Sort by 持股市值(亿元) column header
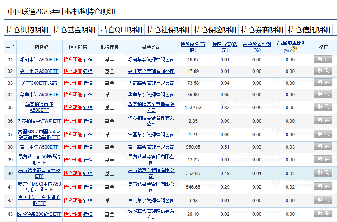The height and width of the screenshot is (222, 337). coord(225,47)
